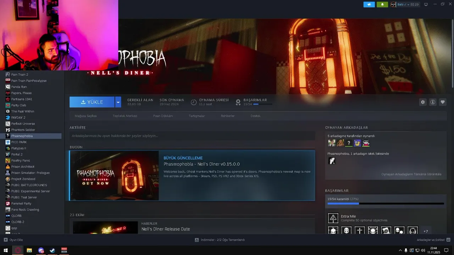Image resolution: width=454 pixels, height=255 pixels.
Task: Click The Past Within game icon
Action: [8, 111]
